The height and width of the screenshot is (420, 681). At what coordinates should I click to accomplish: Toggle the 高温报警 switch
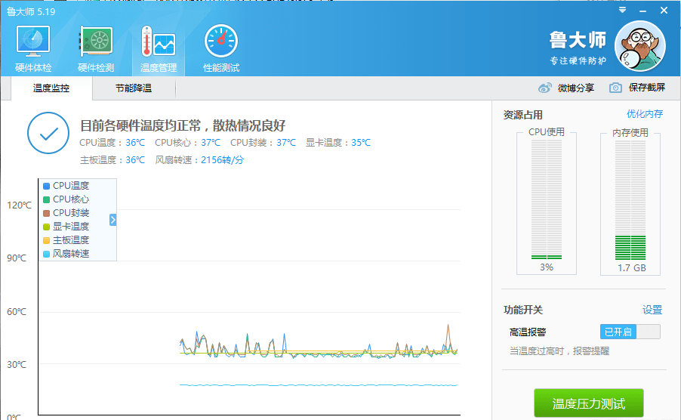(x=630, y=332)
